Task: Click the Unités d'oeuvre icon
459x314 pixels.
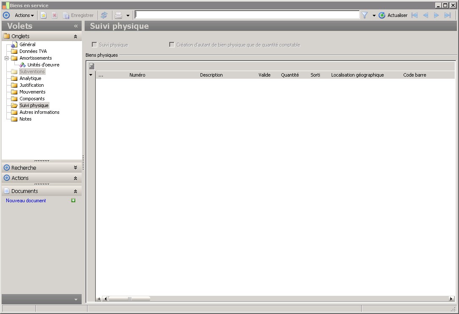Action: pos(22,65)
